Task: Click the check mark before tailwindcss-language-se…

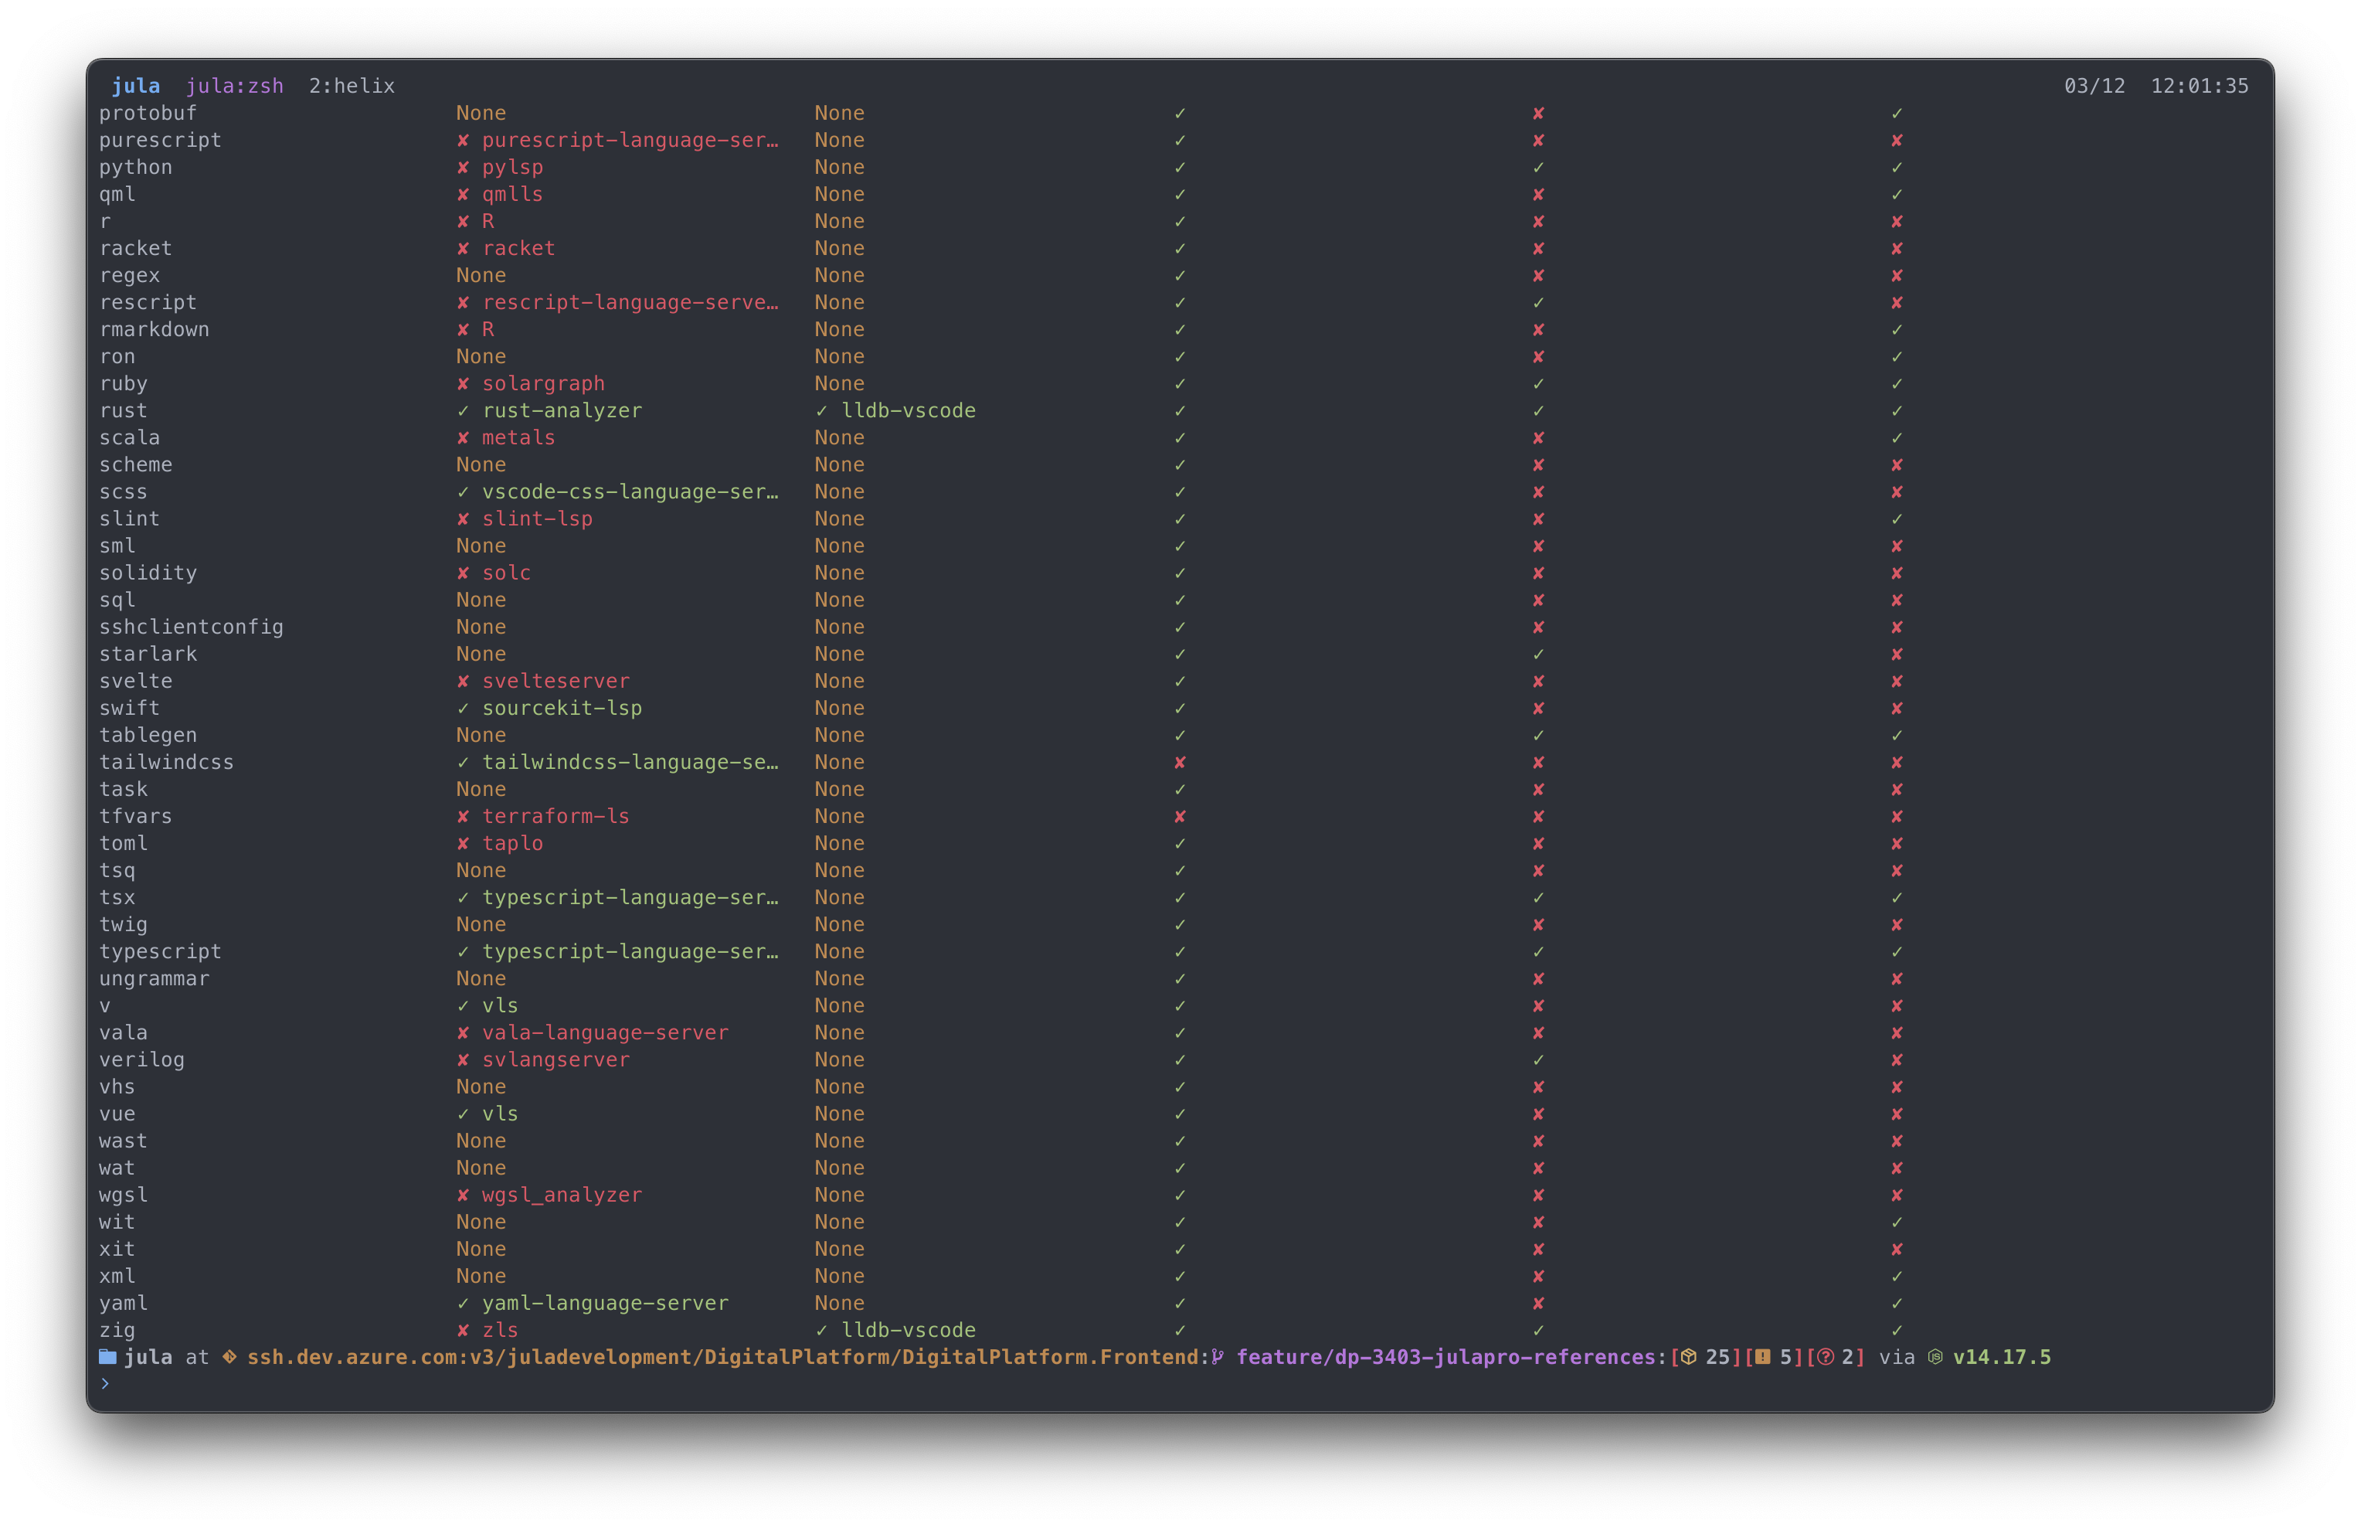Action: tap(463, 763)
